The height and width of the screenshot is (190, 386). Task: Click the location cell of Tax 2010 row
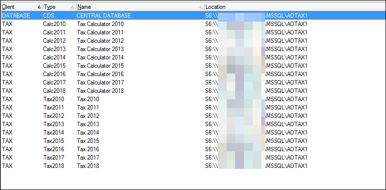[256, 99]
